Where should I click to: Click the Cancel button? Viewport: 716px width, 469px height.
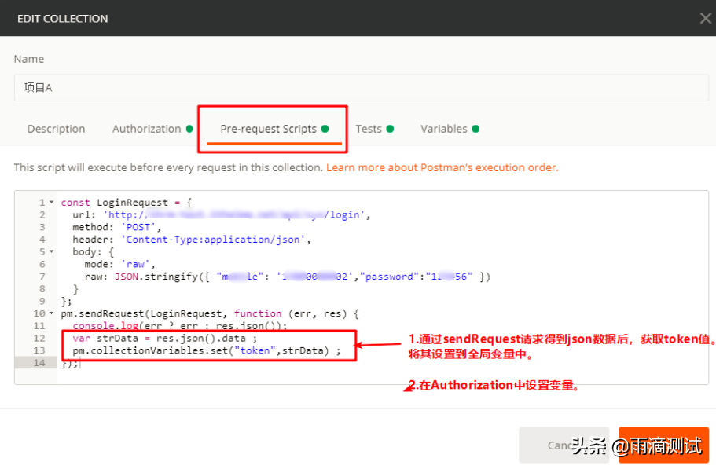pos(564,444)
